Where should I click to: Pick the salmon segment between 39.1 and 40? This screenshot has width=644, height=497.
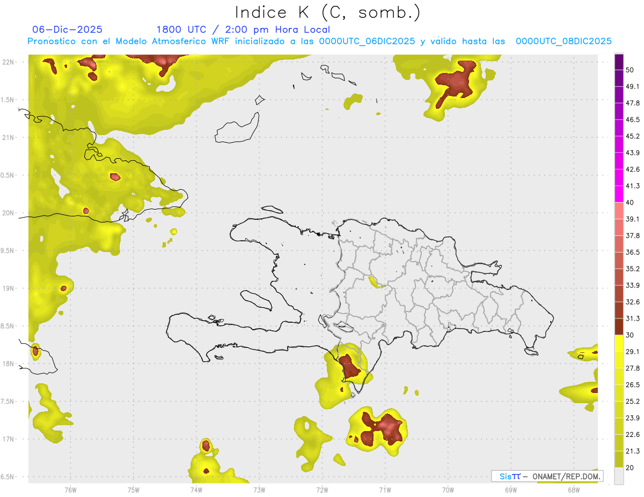(619, 211)
